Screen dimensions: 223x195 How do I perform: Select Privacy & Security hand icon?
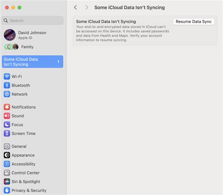click(x=7, y=190)
